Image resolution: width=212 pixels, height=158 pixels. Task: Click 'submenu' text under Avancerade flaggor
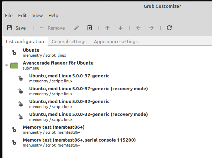31,68
